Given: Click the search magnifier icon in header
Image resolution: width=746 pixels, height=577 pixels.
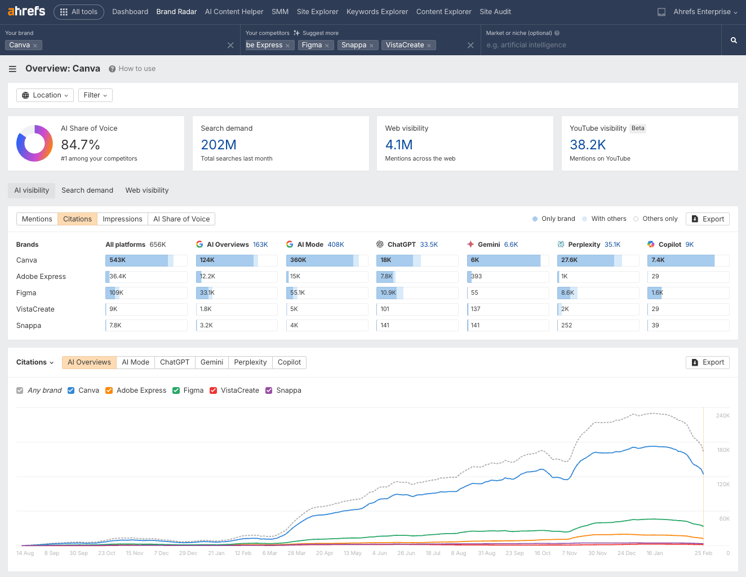Looking at the screenshot, I should tap(732, 39).
